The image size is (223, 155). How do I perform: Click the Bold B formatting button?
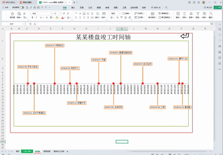(32, 17)
